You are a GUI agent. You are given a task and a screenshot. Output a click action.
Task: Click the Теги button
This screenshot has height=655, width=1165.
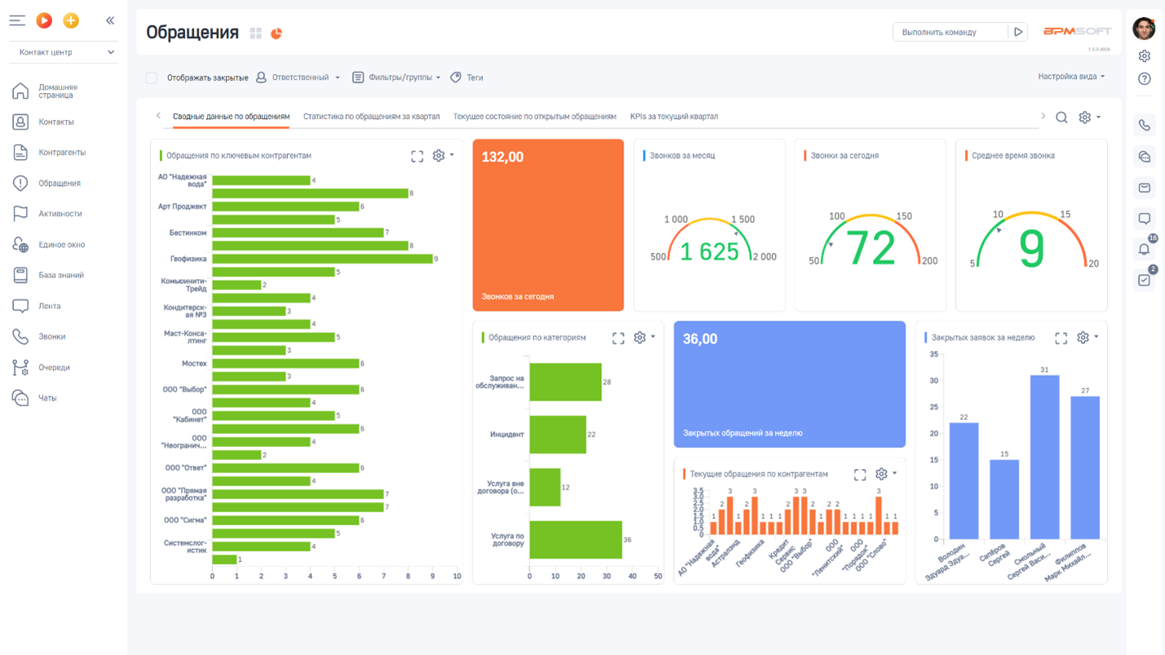[x=467, y=77]
